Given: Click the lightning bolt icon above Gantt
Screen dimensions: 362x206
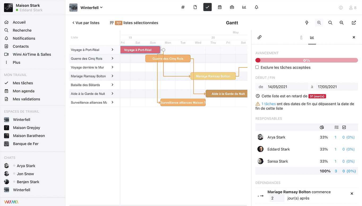Looking at the screenshot, I should 307,23.
